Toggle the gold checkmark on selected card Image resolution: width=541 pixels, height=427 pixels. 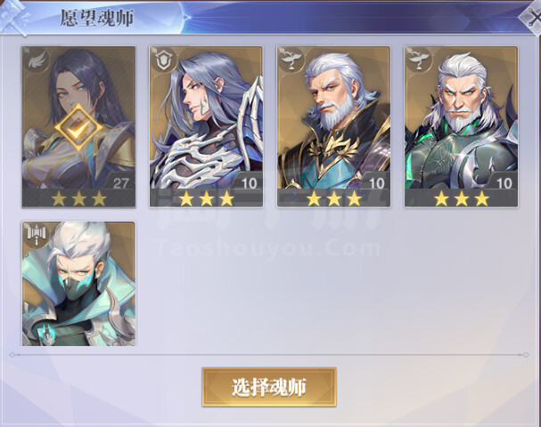78,127
